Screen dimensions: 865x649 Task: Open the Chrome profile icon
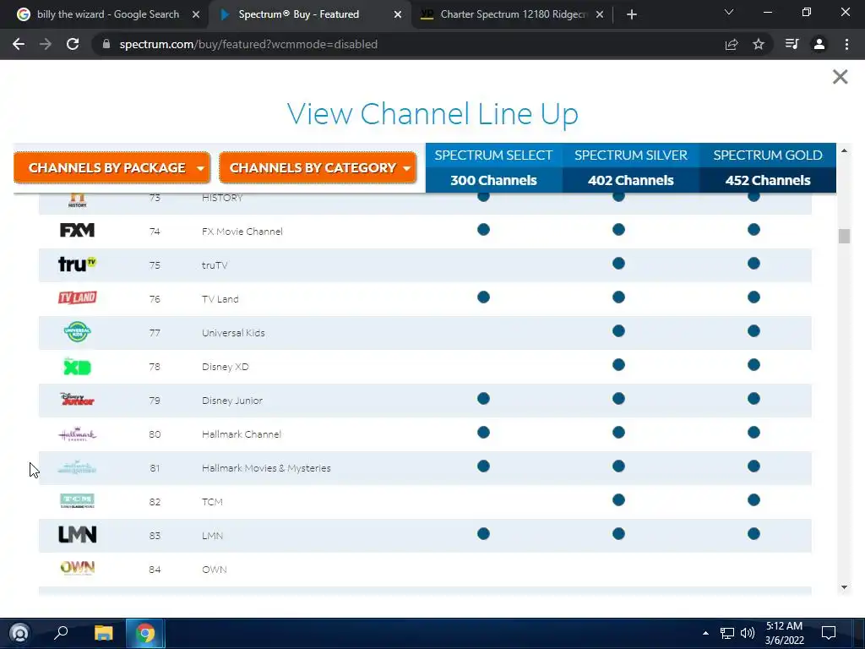pos(819,44)
